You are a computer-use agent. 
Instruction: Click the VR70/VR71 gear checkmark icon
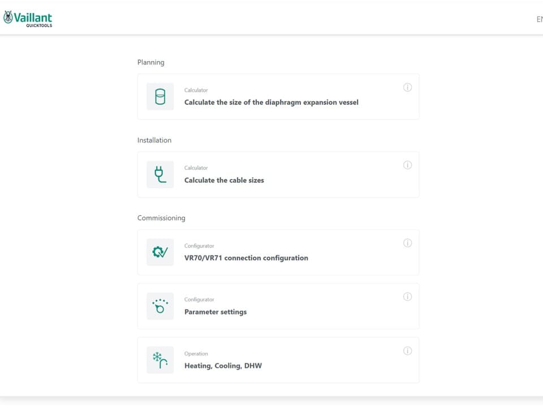pos(160,252)
